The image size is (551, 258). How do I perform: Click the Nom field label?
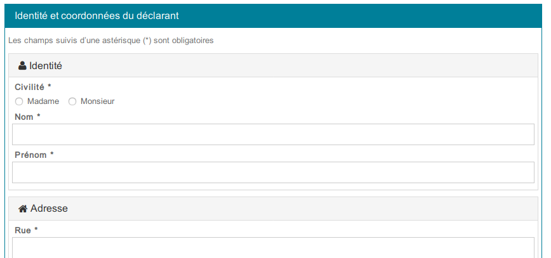coord(24,117)
